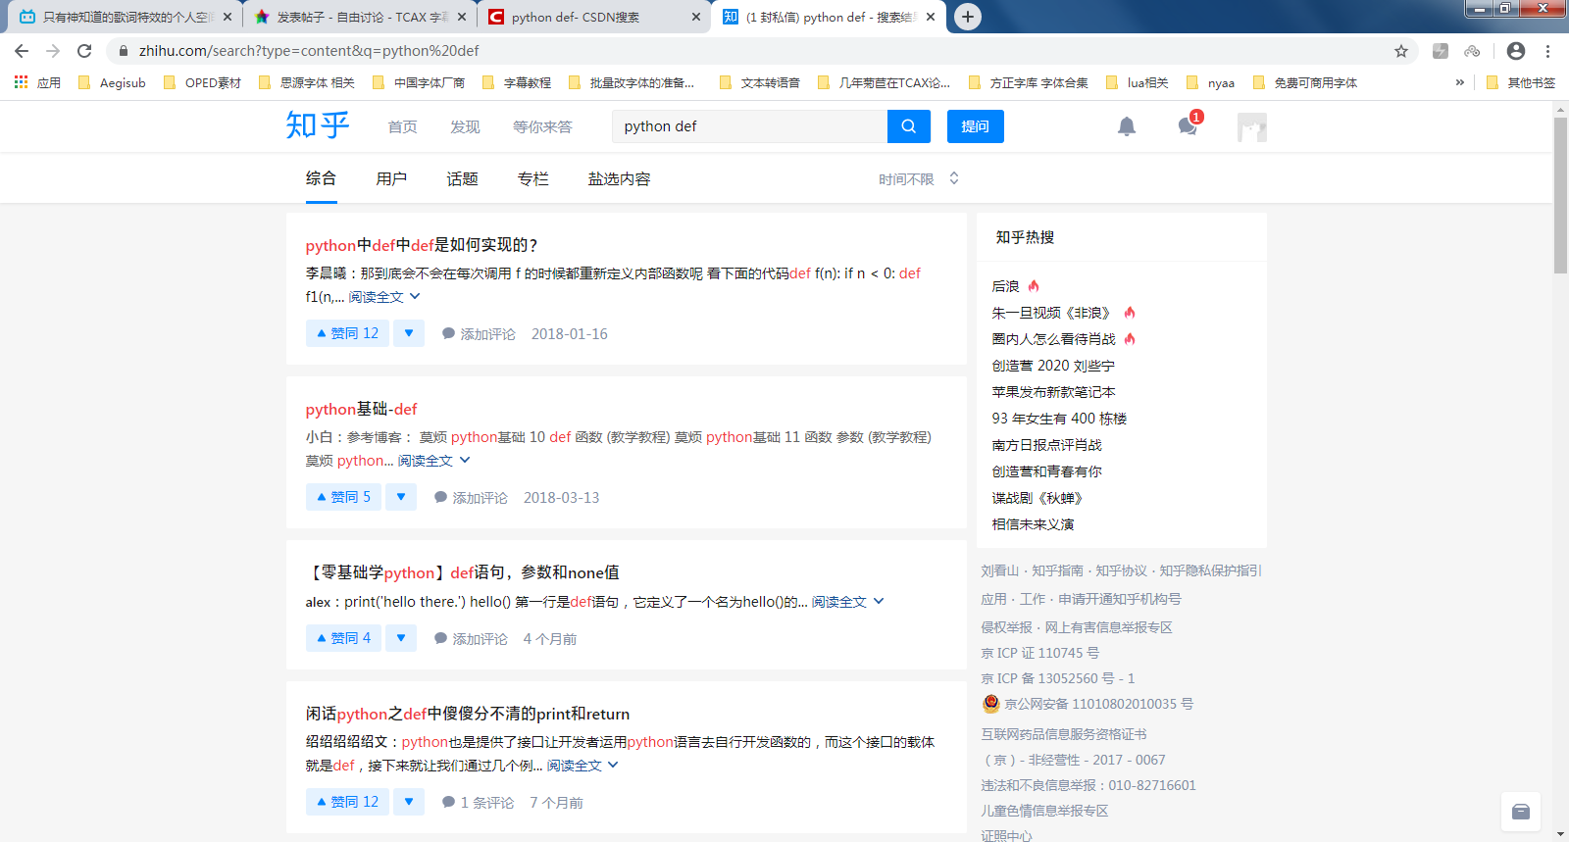Open the 时间不限 time filter dropdown
The image size is (1569, 842).
919,179
